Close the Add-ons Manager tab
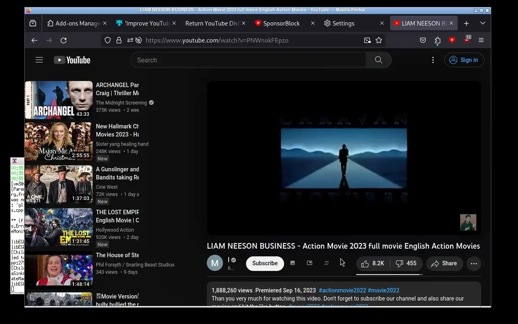This screenshot has height=324, width=518. click(105, 23)
